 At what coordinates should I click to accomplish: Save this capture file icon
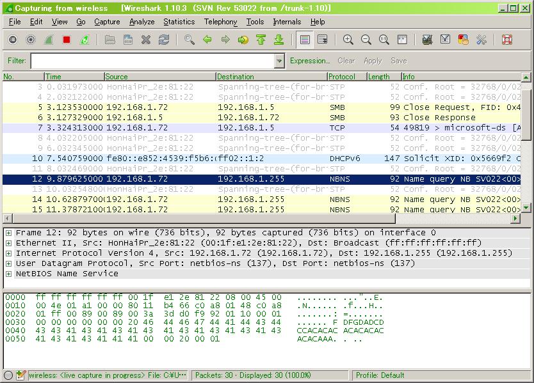coord(127,40)
